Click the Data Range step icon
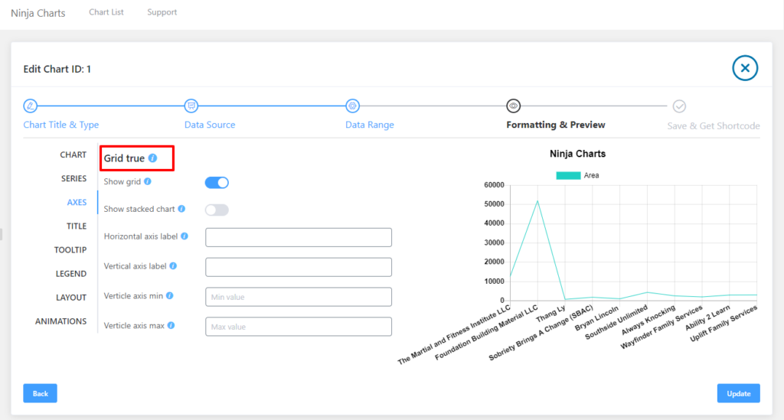 [x=352, y=106]
